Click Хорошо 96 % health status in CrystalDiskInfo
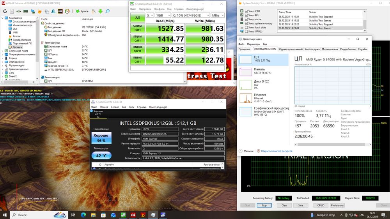The width and height of the screenshot is (390, 219). point(101,138)
